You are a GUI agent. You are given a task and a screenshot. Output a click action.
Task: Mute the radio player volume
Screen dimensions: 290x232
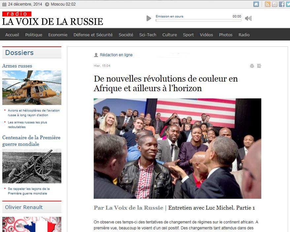[248, 18]
